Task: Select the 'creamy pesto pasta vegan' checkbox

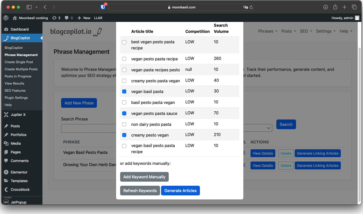Action: click(x=124, y=81)
